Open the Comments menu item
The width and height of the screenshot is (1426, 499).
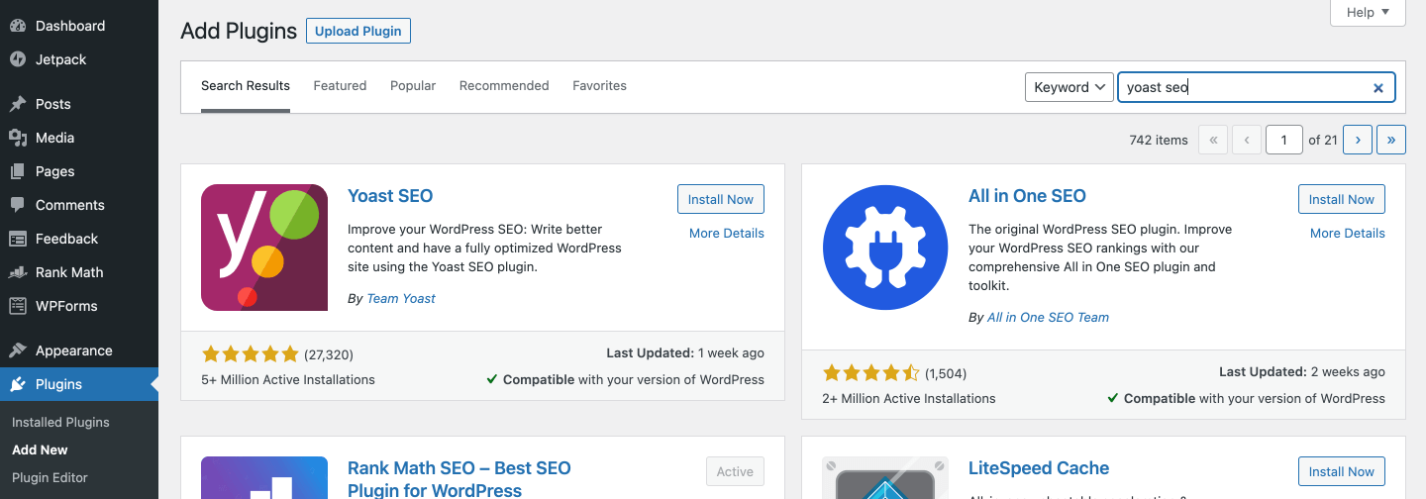pos(79,205)
